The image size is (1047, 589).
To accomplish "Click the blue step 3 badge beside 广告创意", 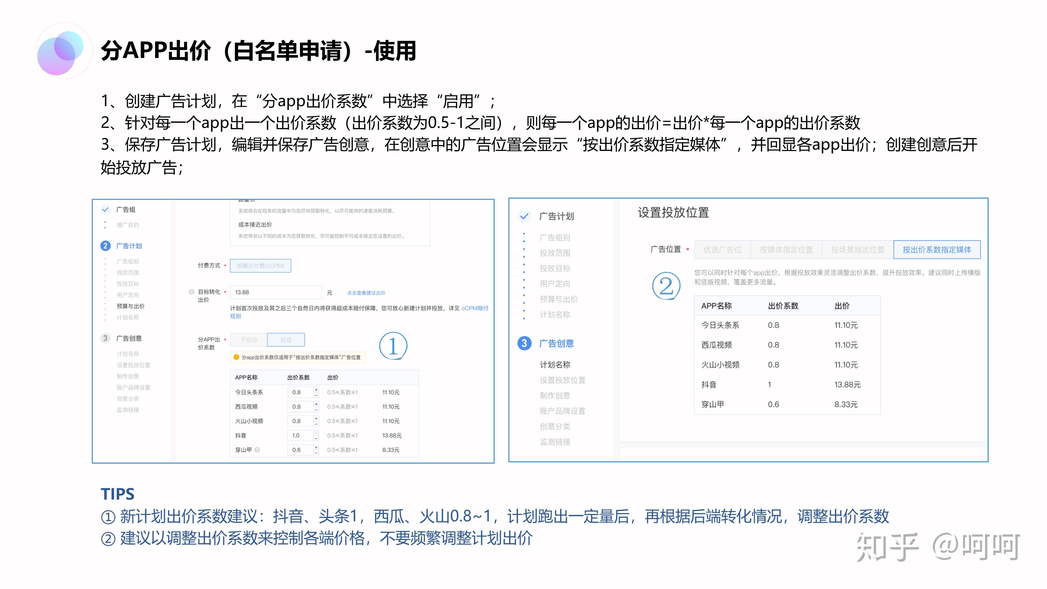I will (524, 343).
